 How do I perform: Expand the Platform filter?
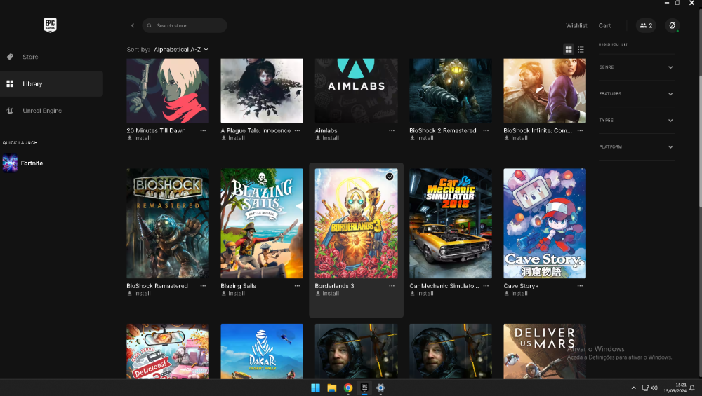coord(636,146)
